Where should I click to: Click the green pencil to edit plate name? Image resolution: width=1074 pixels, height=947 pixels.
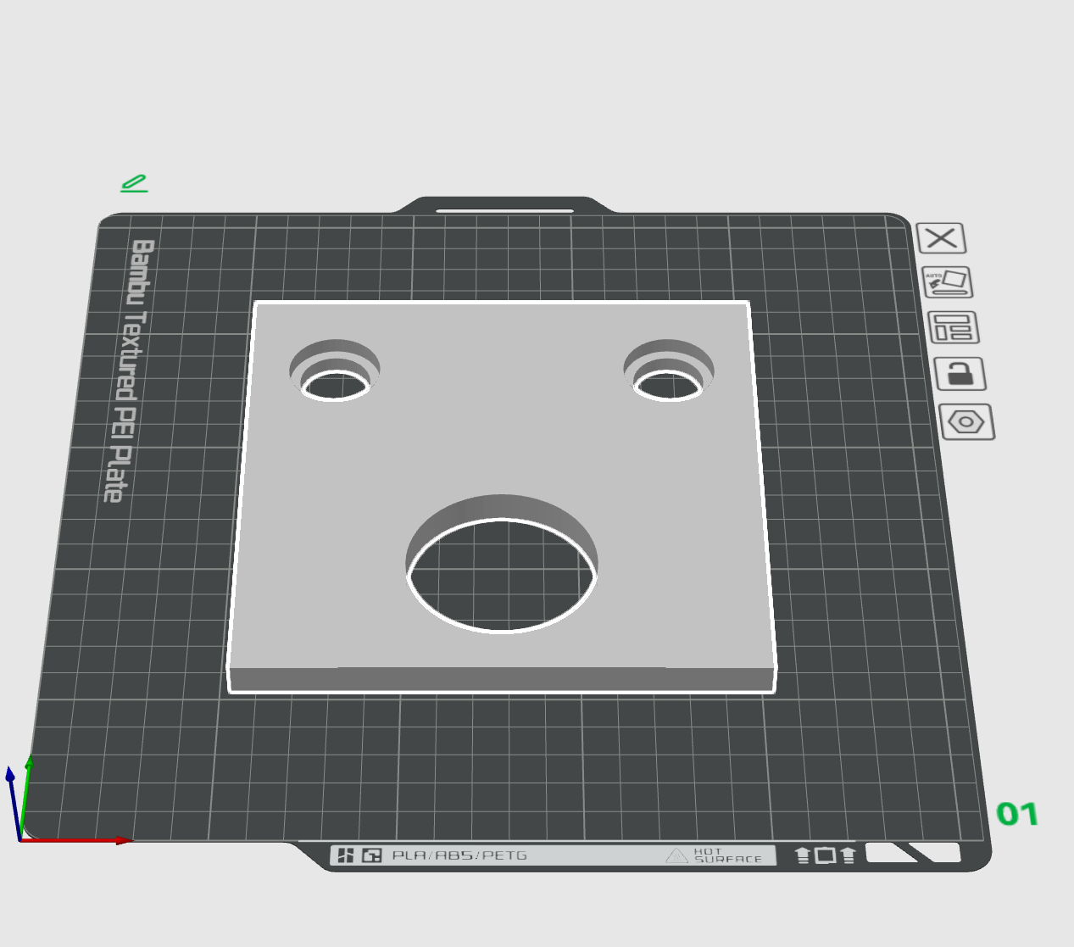pyautogui.click(x=134, y=183)
